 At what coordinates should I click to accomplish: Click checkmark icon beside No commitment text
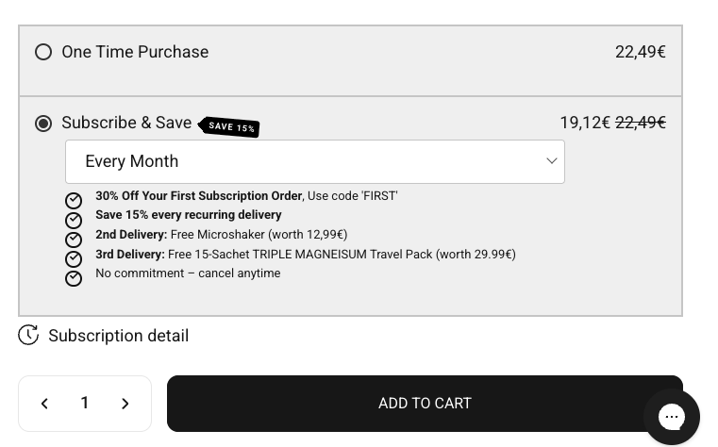point(74,278)
